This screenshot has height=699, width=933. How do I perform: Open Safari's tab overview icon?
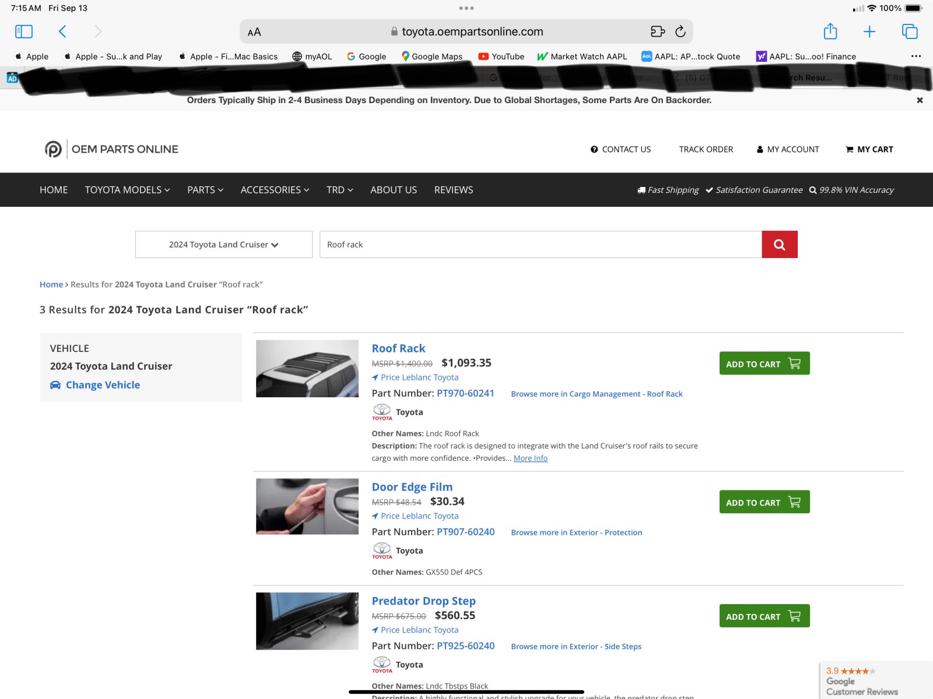[x=909, y=31]
